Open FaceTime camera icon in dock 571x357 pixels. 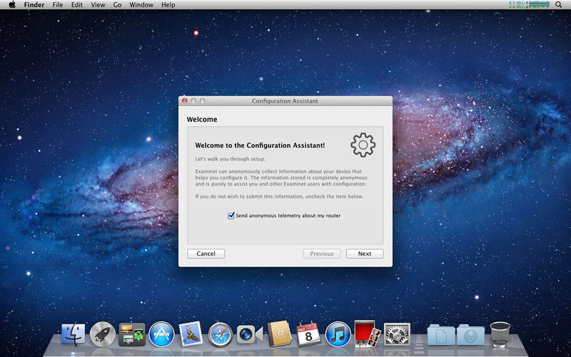click(x=250, y=333)
